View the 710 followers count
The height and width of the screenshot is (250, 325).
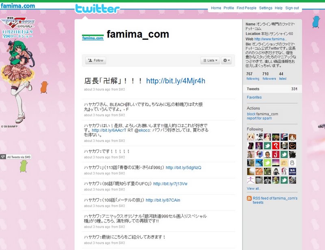coord(269,76)
